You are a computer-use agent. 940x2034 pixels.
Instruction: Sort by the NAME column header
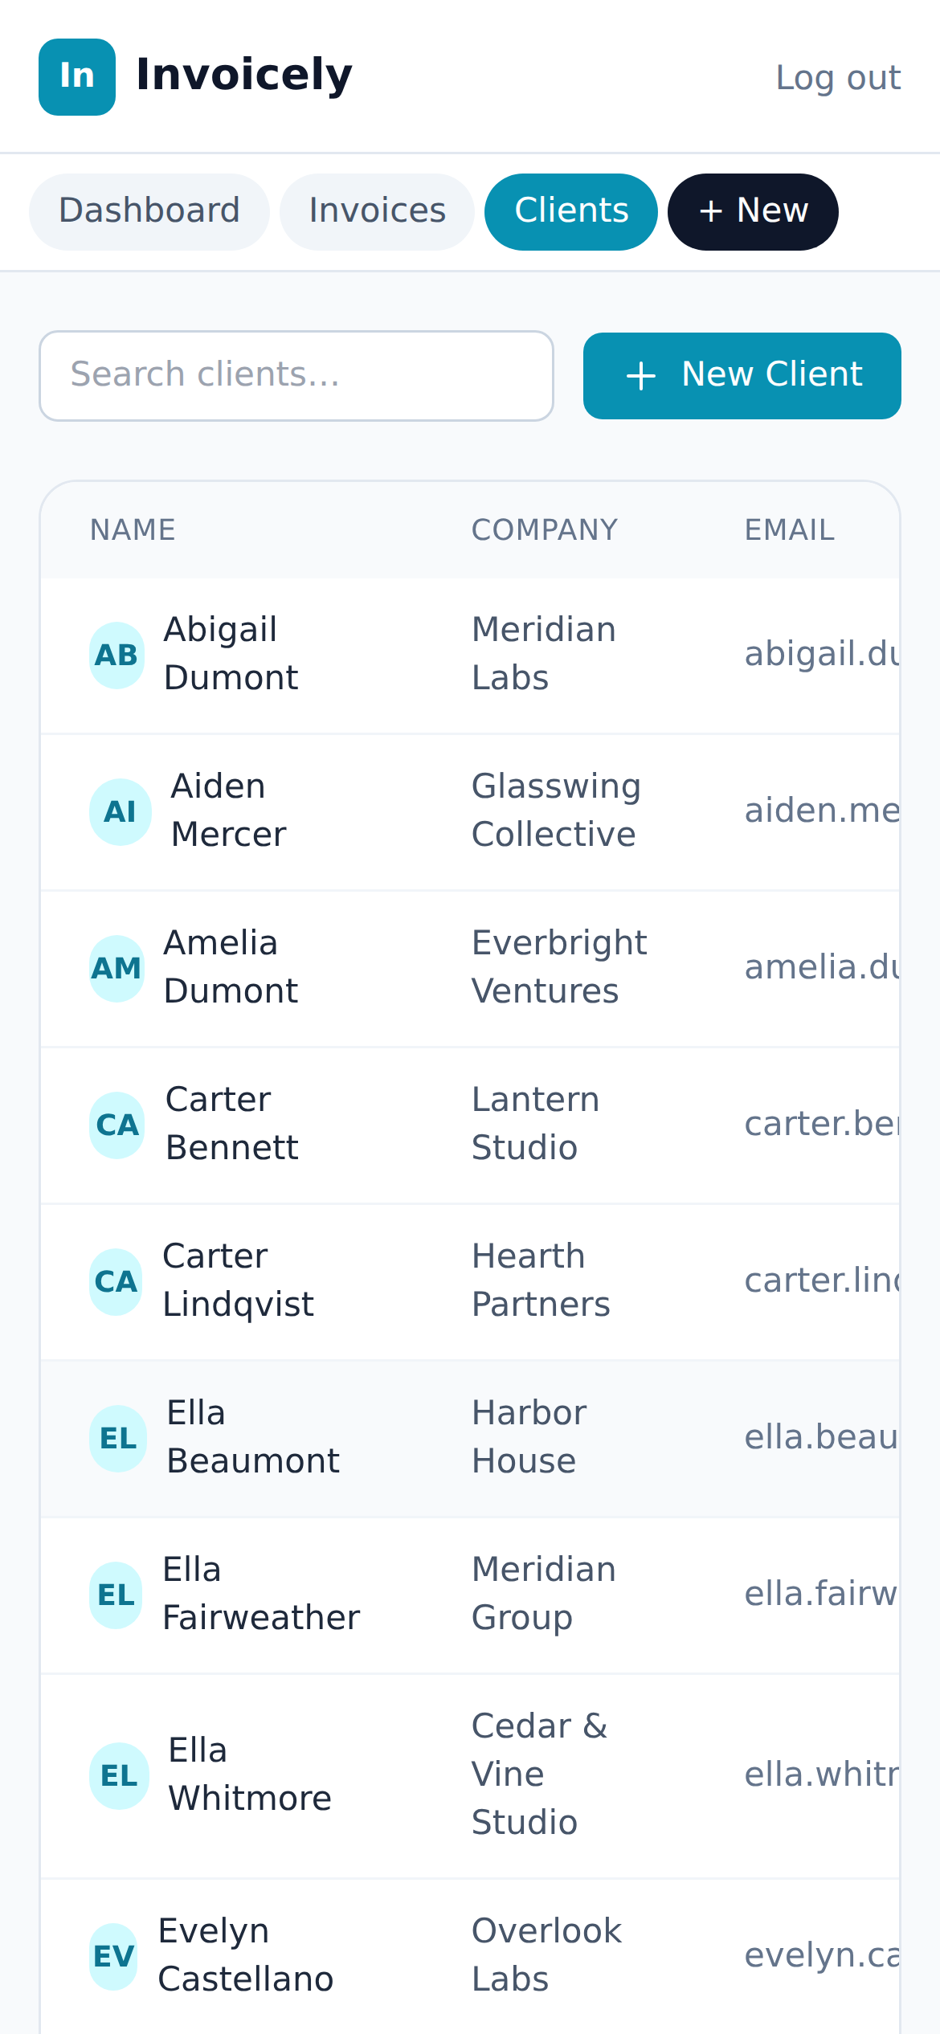[133, 530]
